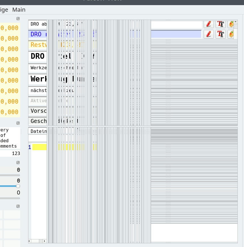Screen dimensions: 244x247
Task: Click the input field showing 123
Action: [x=10, y=153]
